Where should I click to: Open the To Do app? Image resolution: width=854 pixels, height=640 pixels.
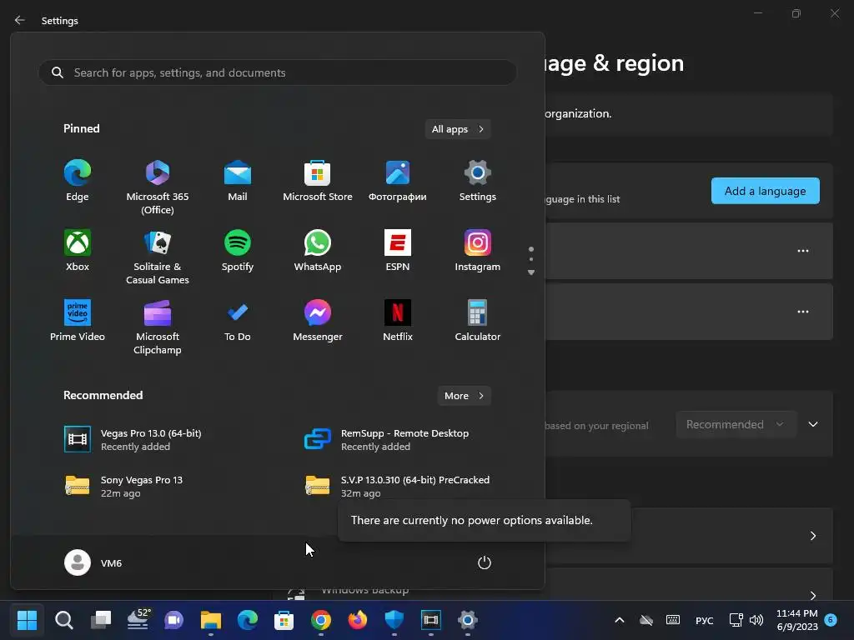tap(238, 321)
